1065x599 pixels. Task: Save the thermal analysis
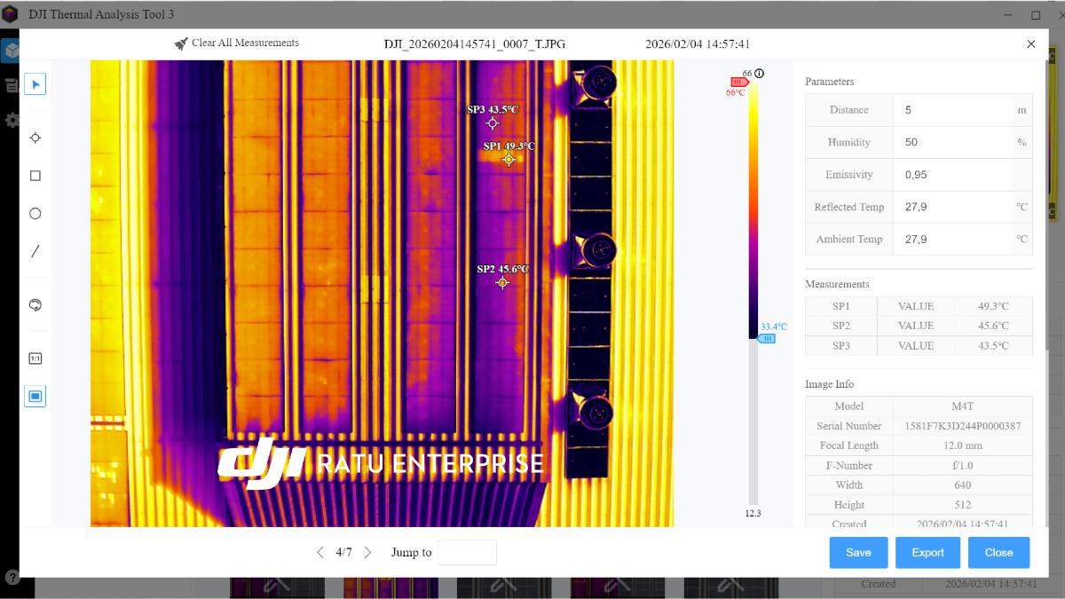tap(858, 553)
